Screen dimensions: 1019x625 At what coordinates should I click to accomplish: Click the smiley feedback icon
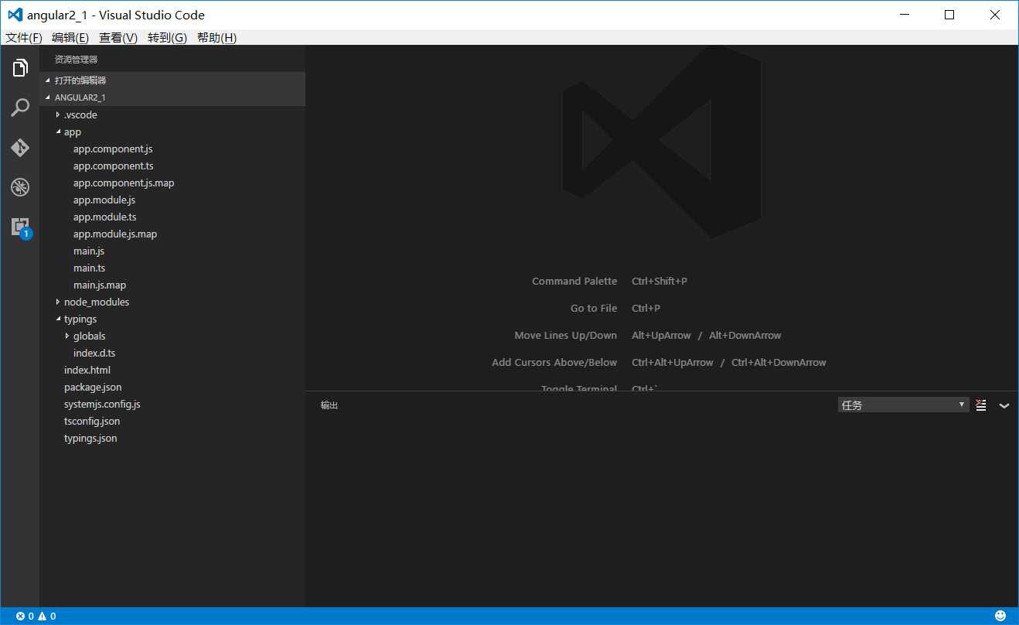pos(1000,616)
